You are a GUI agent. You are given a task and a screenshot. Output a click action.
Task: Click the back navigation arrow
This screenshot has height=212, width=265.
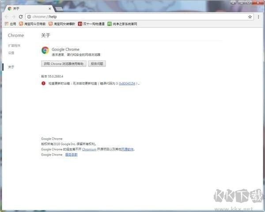[7, 17]
